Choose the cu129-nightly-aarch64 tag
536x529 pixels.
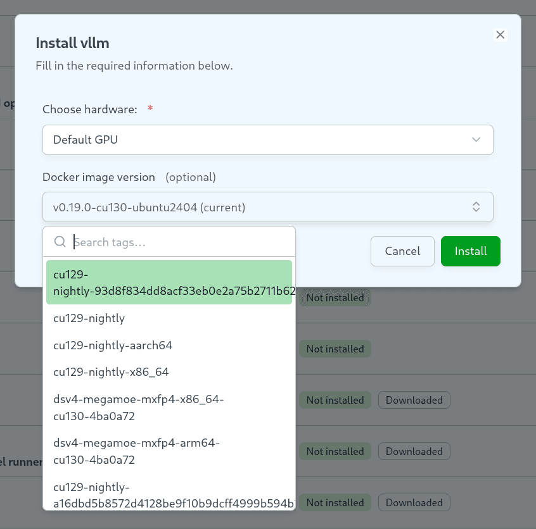point(169,345)
